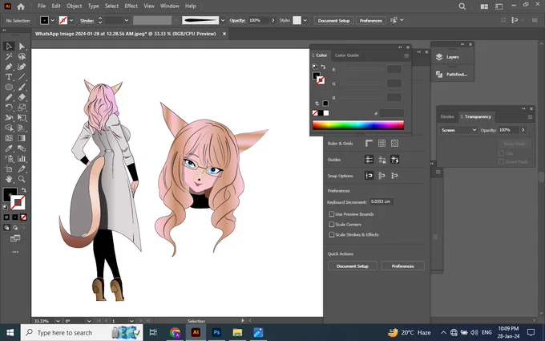Set toolbar color mode to None
The width and height of the screenshot is (545, 341).
pyautogui.click(x=23, y=217)
